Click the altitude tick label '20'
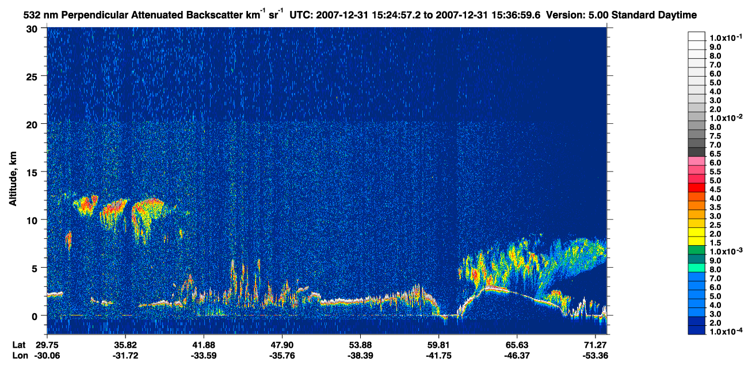748x384 pixels. [x=33, y=124]
